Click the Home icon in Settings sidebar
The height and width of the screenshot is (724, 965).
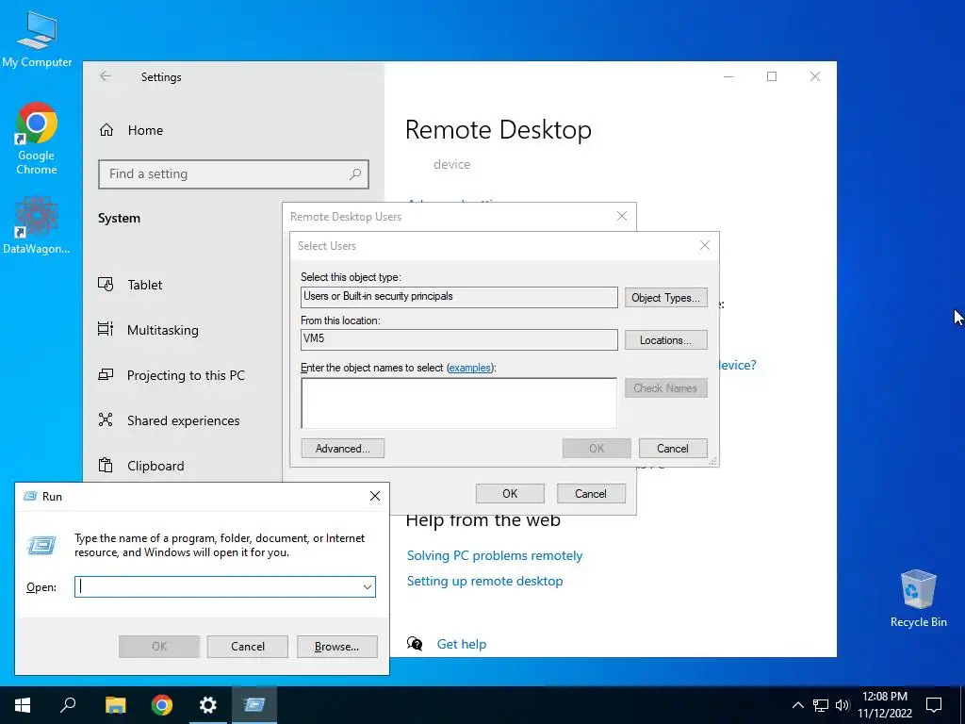click(106, 130)
